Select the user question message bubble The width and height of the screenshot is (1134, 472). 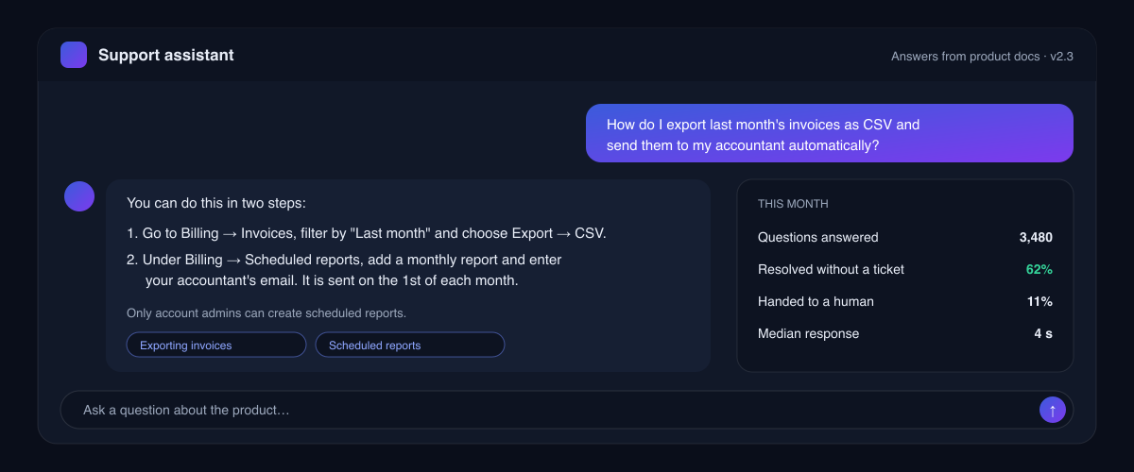(x=830, y=134)
